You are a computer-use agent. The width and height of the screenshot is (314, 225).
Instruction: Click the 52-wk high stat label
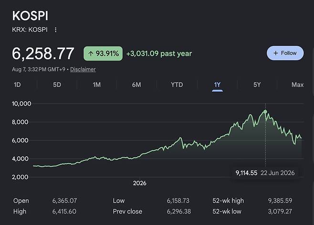tap(228, 201)
